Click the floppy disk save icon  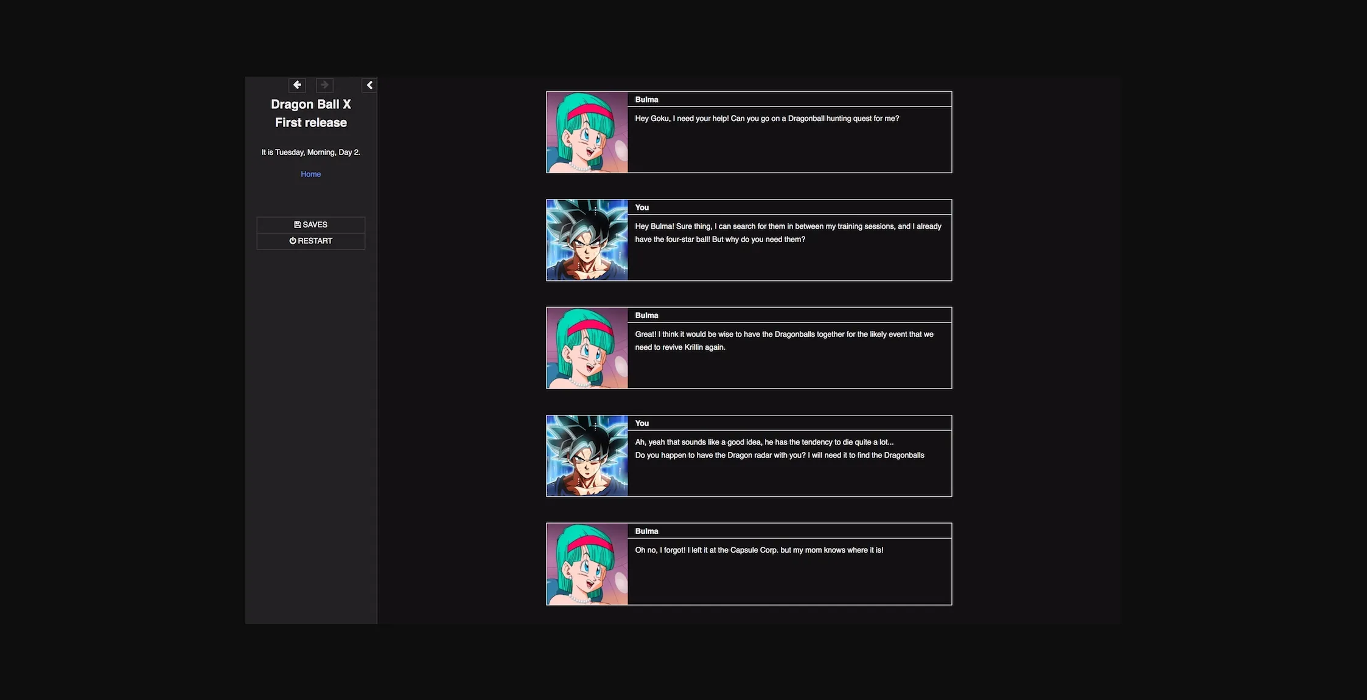[296, 224]
